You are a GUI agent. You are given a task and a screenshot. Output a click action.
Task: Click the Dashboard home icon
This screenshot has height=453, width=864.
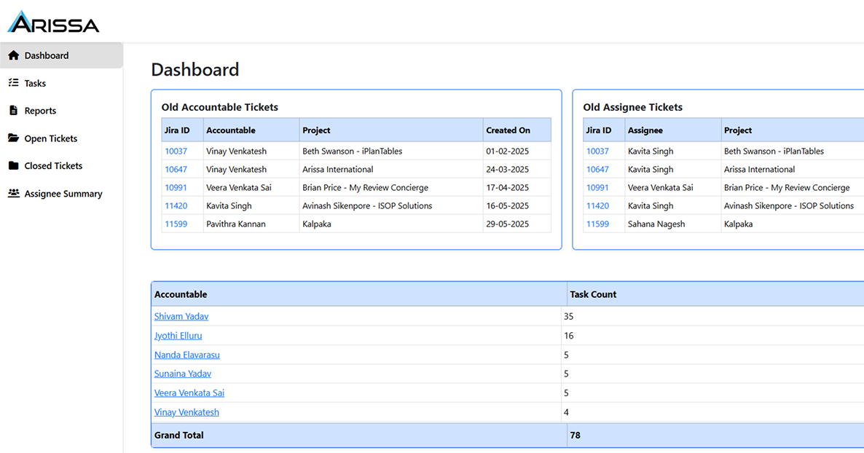(x=13, y=55)
